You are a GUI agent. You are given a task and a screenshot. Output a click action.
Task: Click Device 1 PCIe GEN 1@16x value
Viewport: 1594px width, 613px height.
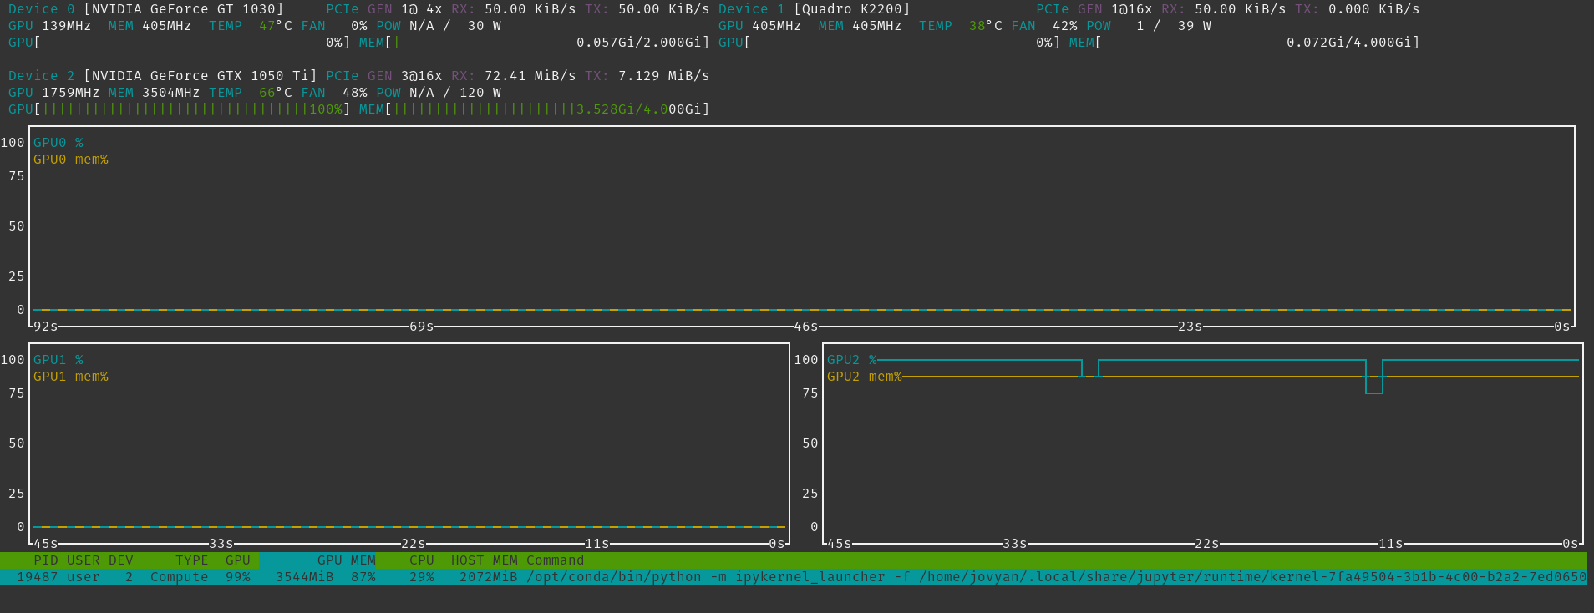click(1094, 9)
